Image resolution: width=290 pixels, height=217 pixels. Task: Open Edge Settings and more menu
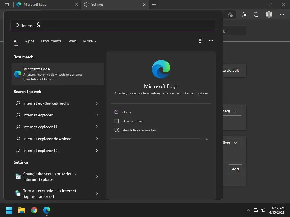[282, 14]
